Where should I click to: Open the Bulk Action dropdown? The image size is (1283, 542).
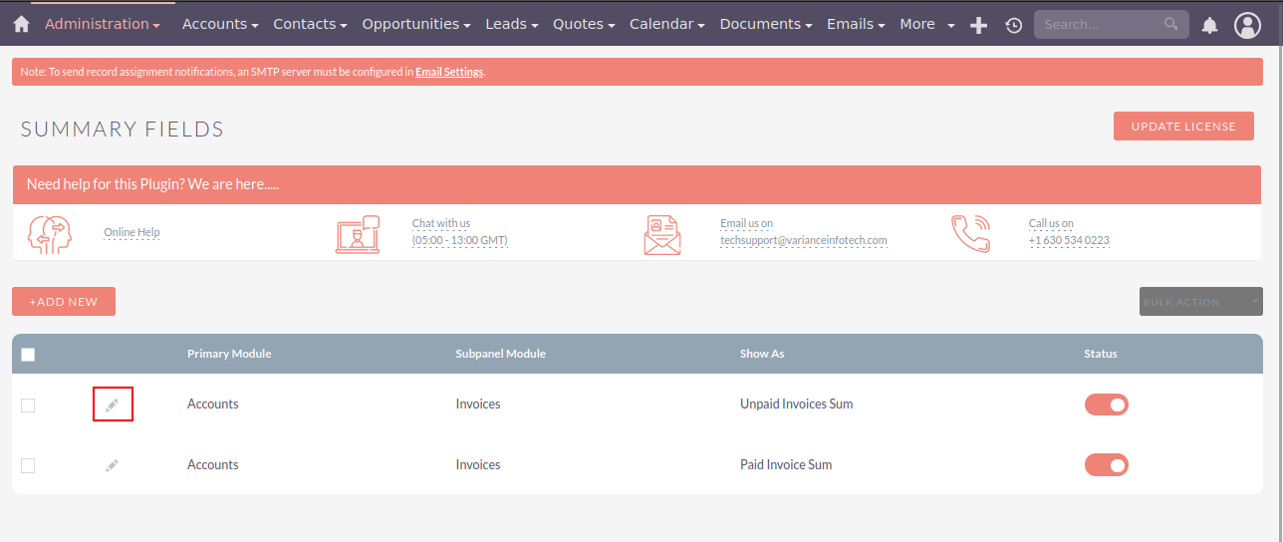click(1201, 302)
